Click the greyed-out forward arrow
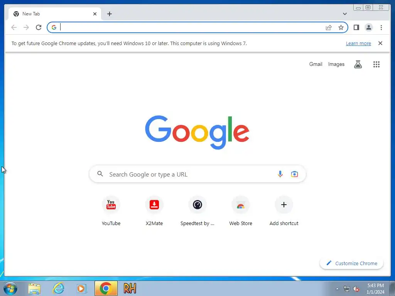The width and height of the screenshot is (395, 296). coord(26,27)
